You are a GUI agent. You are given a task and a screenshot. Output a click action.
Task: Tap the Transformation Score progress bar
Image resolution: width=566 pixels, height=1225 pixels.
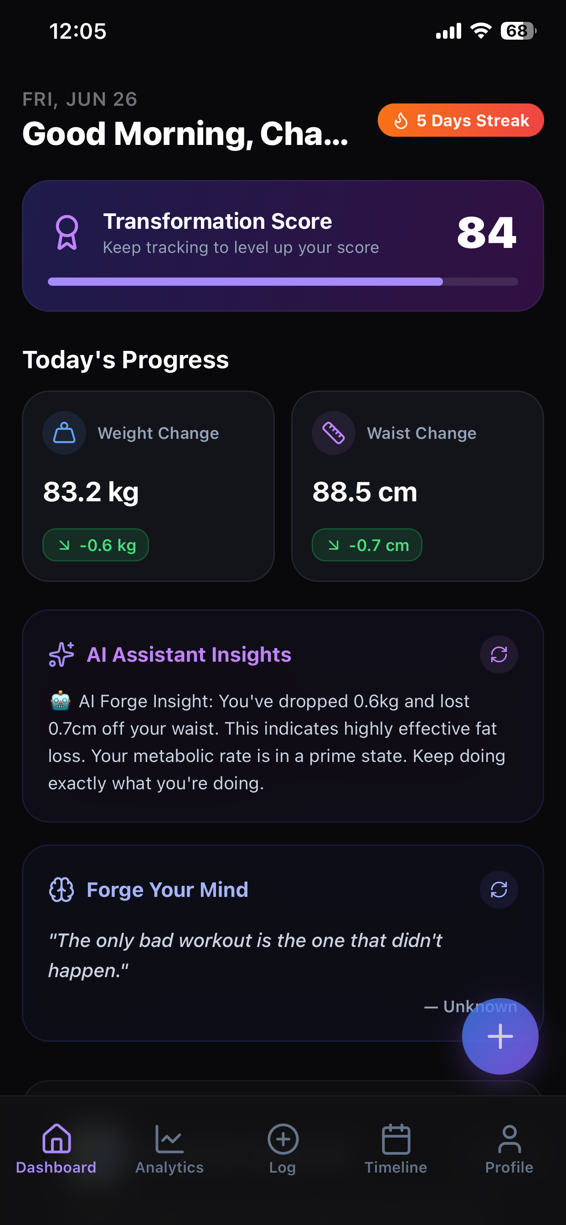(283, 282)
